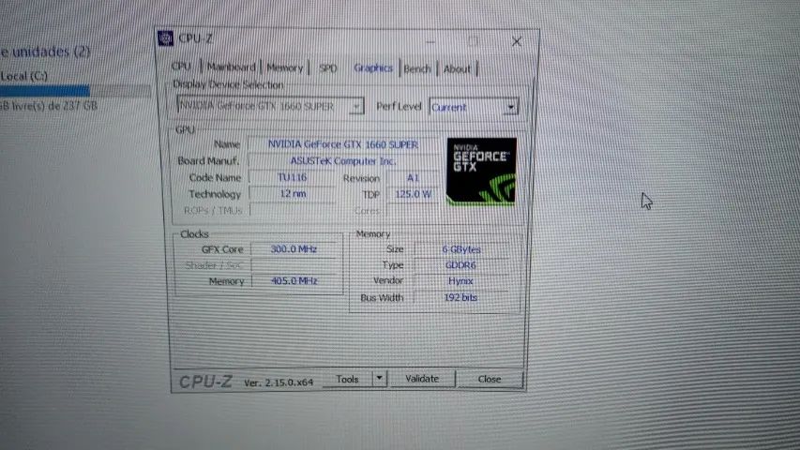Click the 125.0 W TDP value
The image size is (800, 450).
click(413, 194)
